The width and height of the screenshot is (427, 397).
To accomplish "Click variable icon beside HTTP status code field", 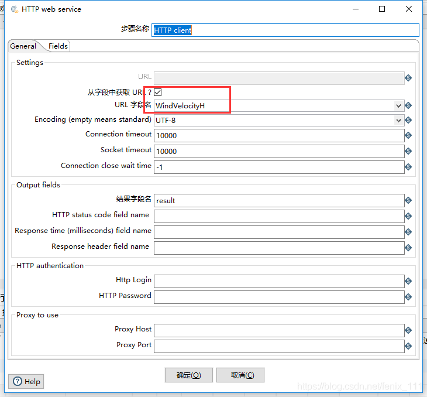I will coord(408,216).
